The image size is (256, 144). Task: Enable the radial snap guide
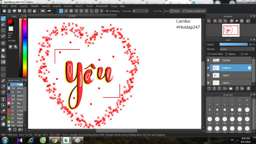[81, 11]
